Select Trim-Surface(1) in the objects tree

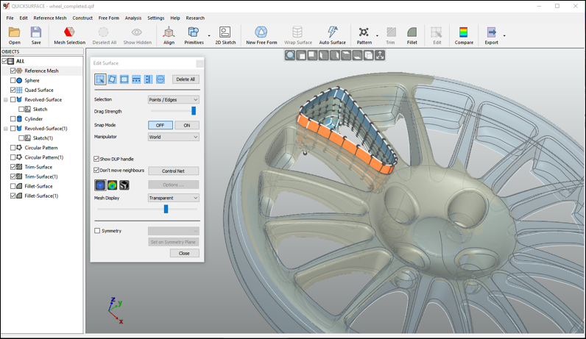[x=40, y=176]
